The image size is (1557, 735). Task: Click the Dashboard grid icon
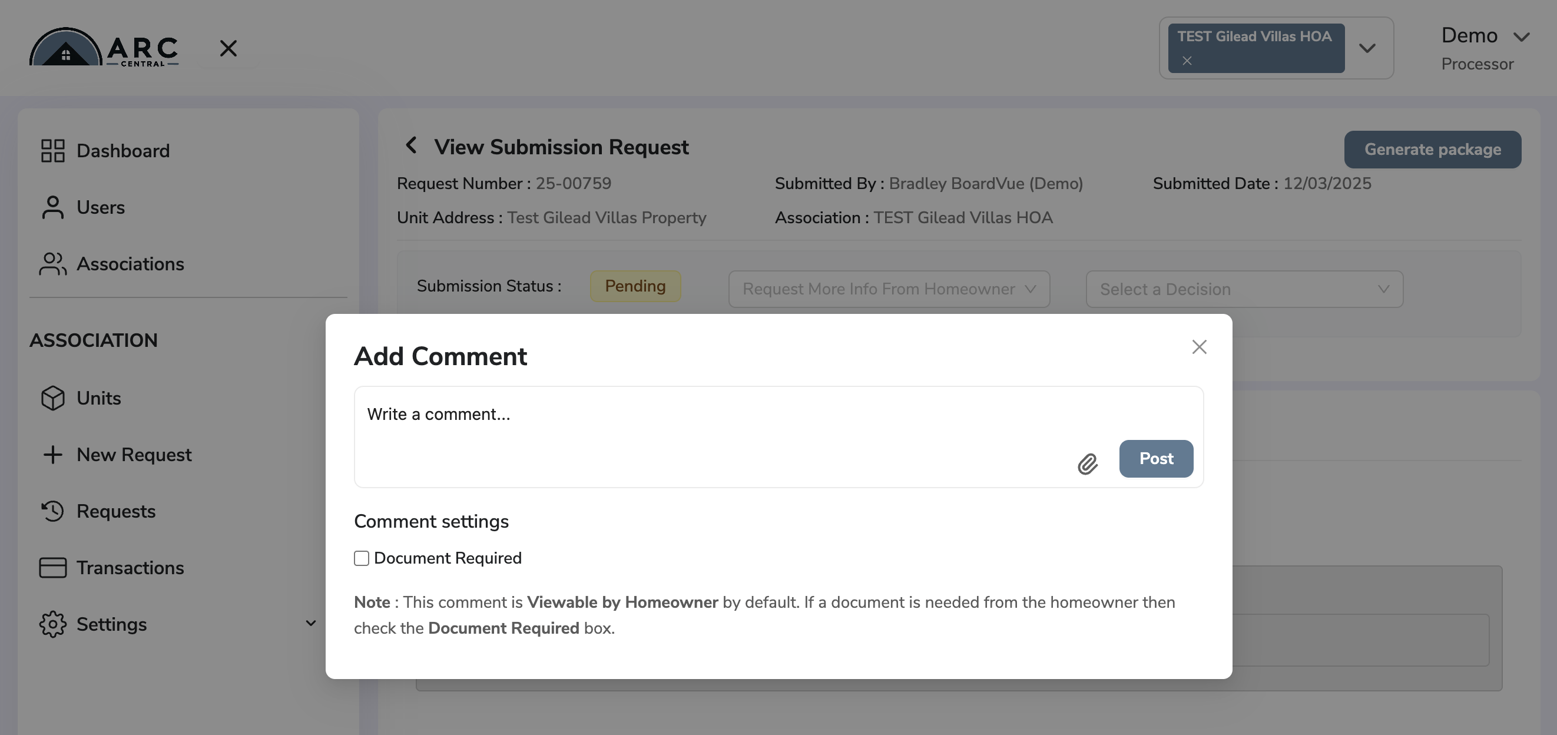[x=52, y=151]
